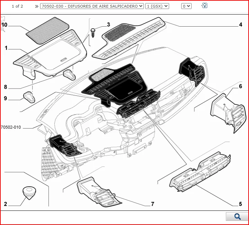Click the lightbulb hint icon
This screenshot has width=249, height=225.
click(204, 6)
